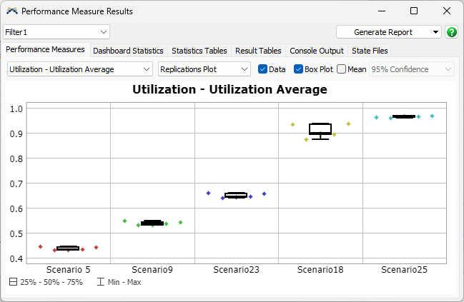Uncheck the Data checkbox

pos(262,69)
